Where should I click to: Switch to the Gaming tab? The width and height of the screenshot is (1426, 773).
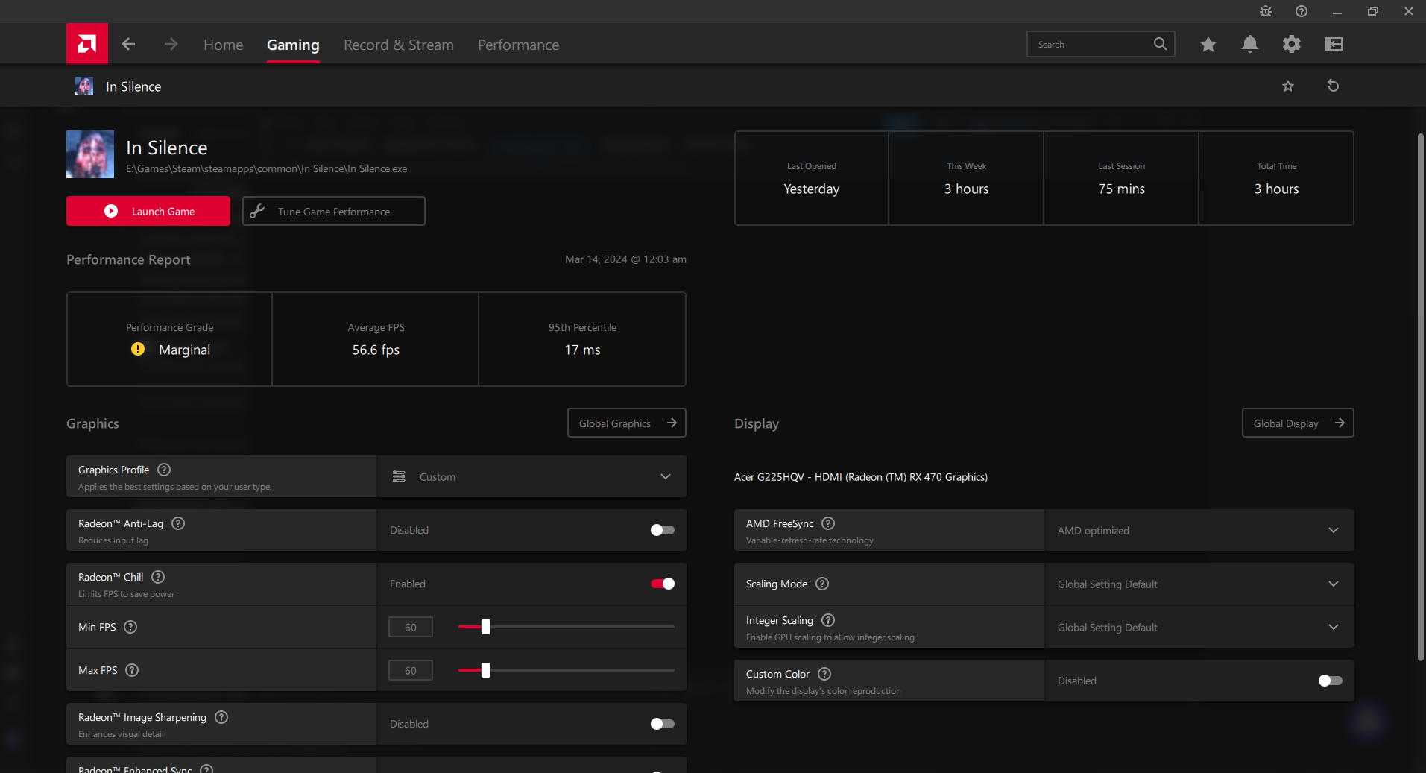pyautogui.click(x=293, y=45)
